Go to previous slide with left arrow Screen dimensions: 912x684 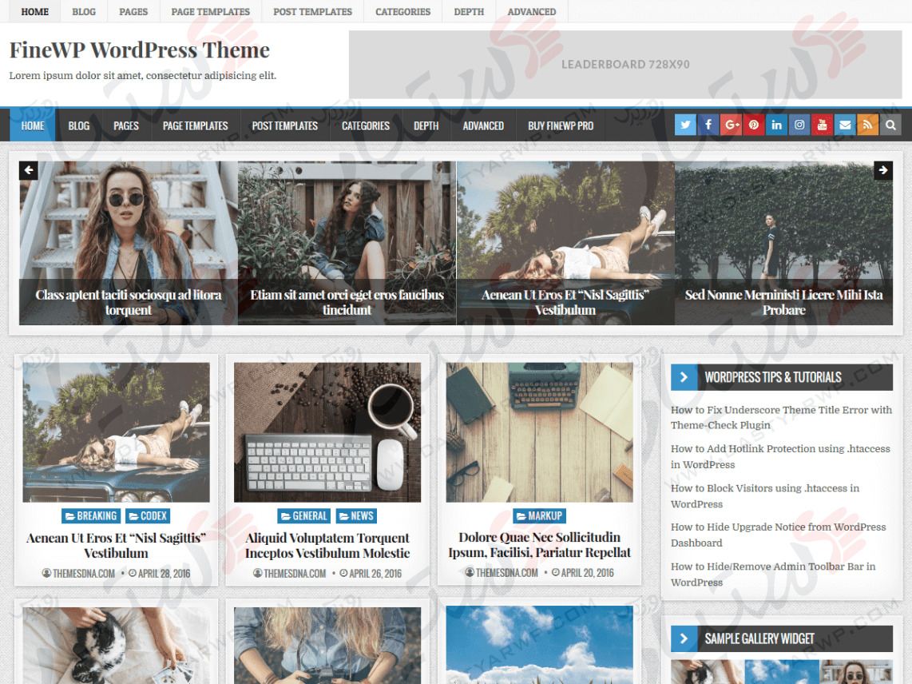tap(29, 170)
